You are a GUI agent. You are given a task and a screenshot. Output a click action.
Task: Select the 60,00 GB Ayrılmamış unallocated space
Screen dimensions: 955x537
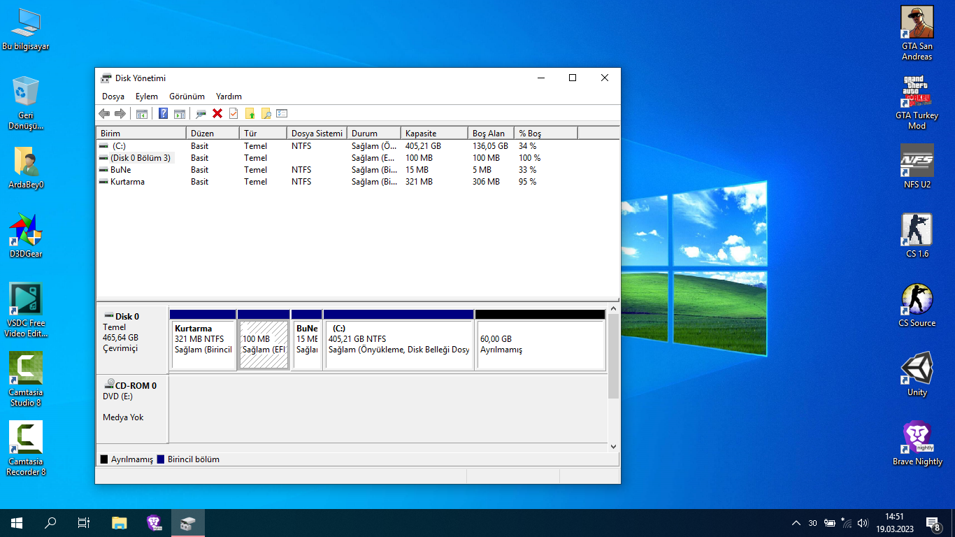click(x=540, y=344)
